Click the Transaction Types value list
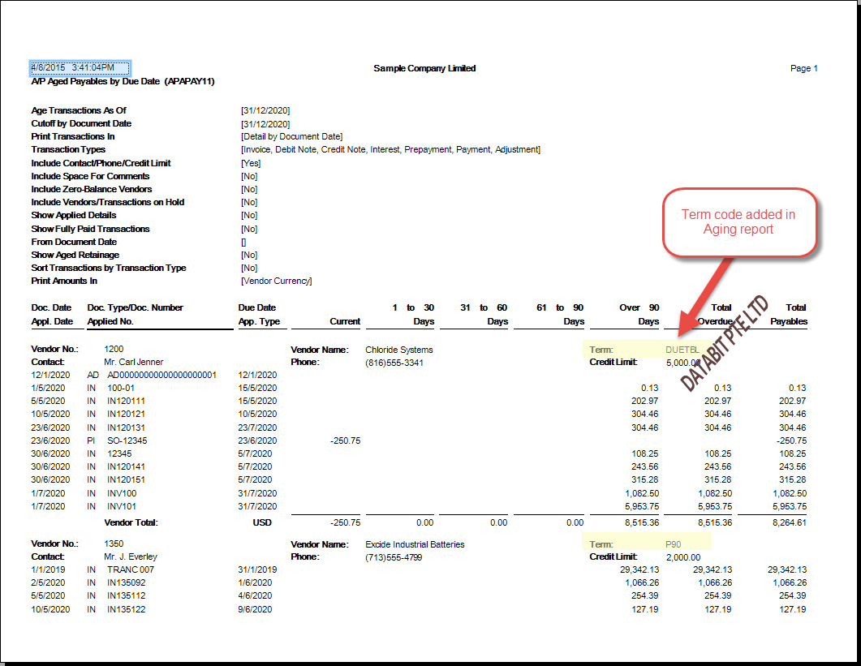The height and width of the screenshot is (666, 861). (390, 149)
